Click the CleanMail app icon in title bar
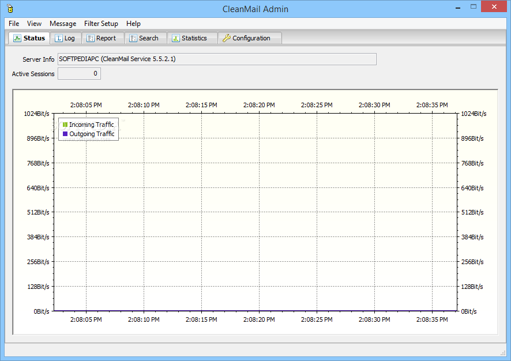This screenshot has height=361, width=511. [x=10, y=9]
